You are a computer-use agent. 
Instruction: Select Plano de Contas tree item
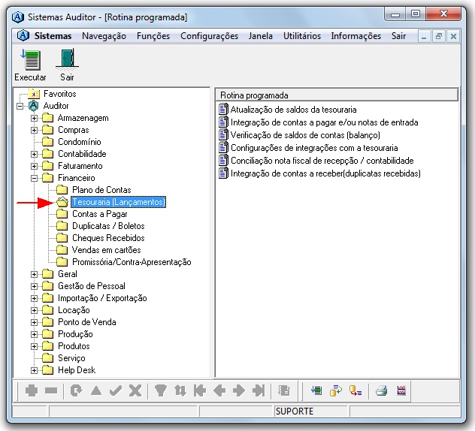click(101, 190)
